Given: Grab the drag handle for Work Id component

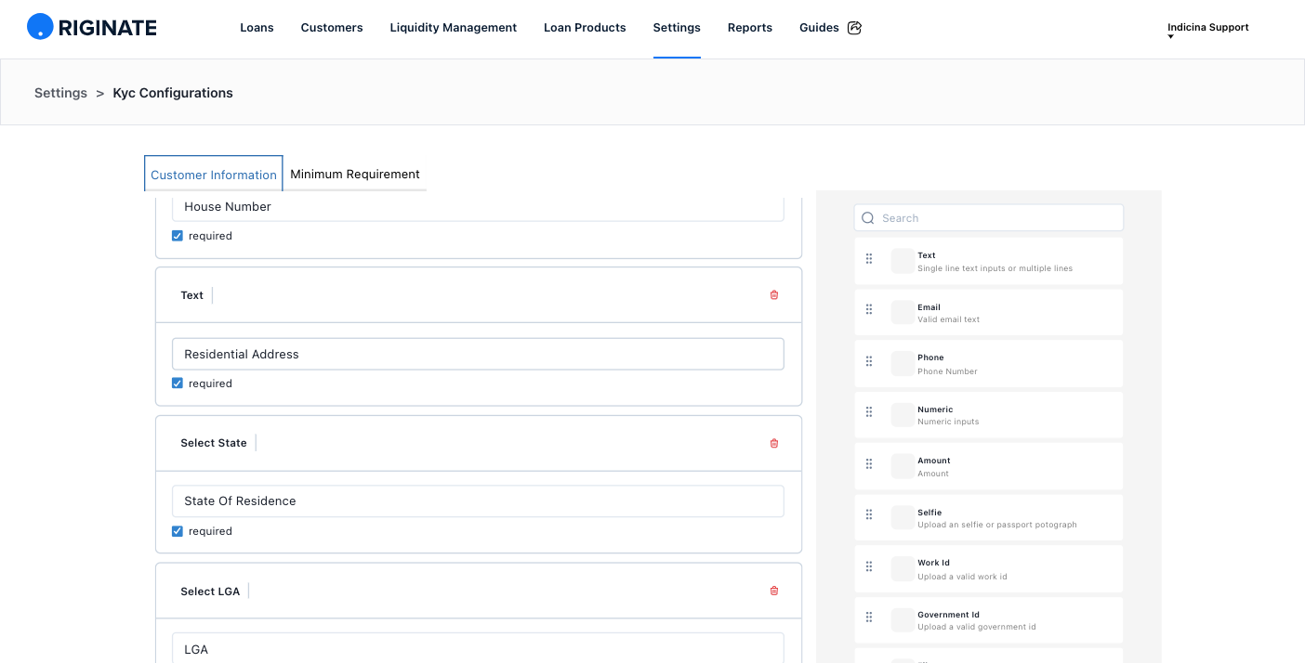Looking at the screenshot, I should (x=869, y=566).
